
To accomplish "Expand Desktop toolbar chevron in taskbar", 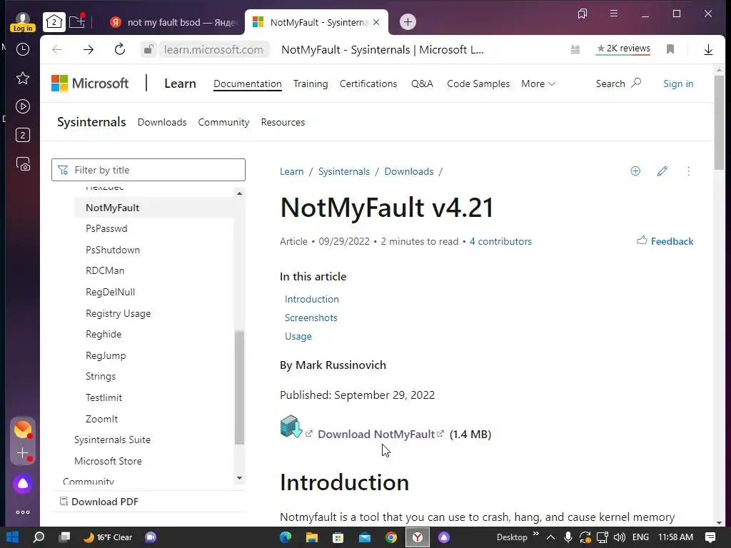I will click(x=535, y=534).
